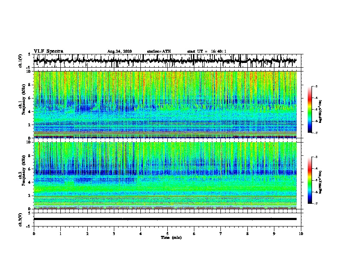
Task: Click the ch.2 colorbar log(PSD) label
Action: (321, 182)
